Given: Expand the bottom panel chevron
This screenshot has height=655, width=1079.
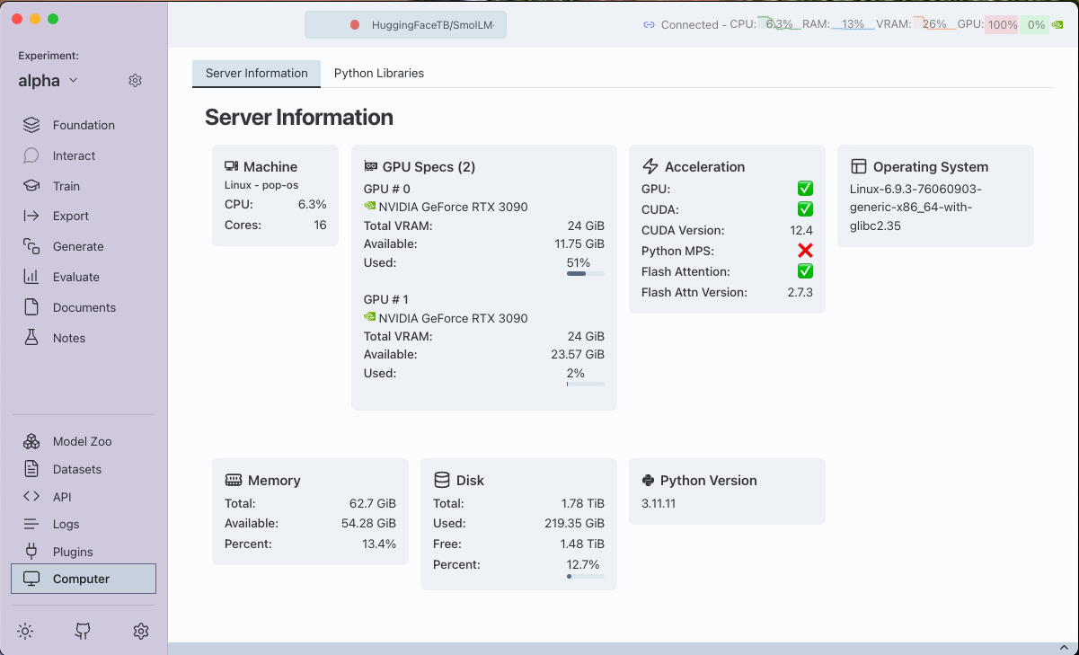Looking at the screenshot, I should pyautogui.click(x=1063, y=648).
